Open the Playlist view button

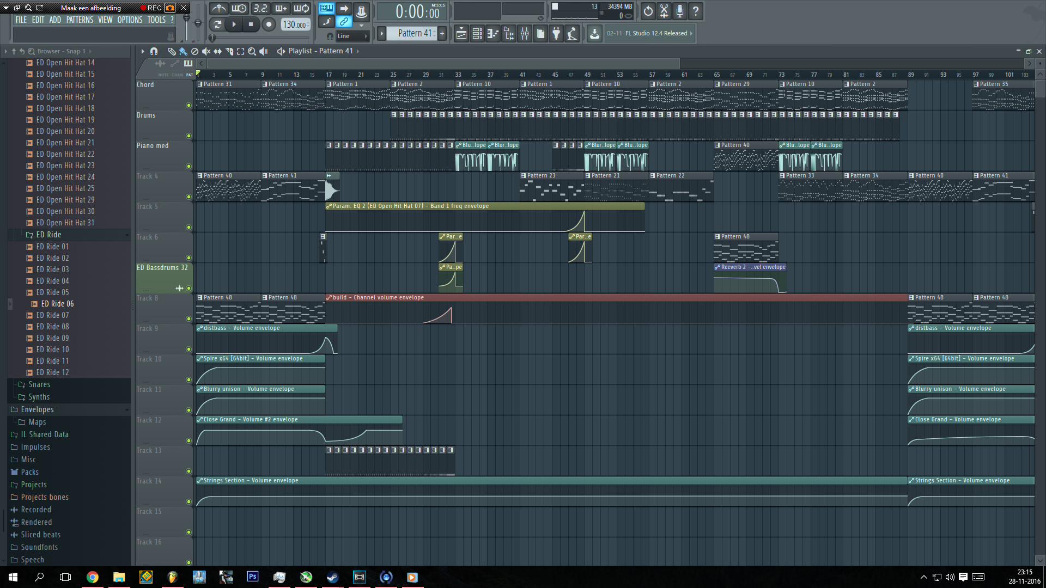[x=461, y=34]
